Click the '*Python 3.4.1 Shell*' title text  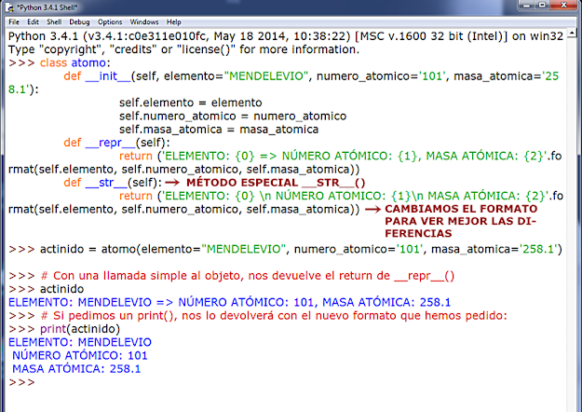[47, 7]
